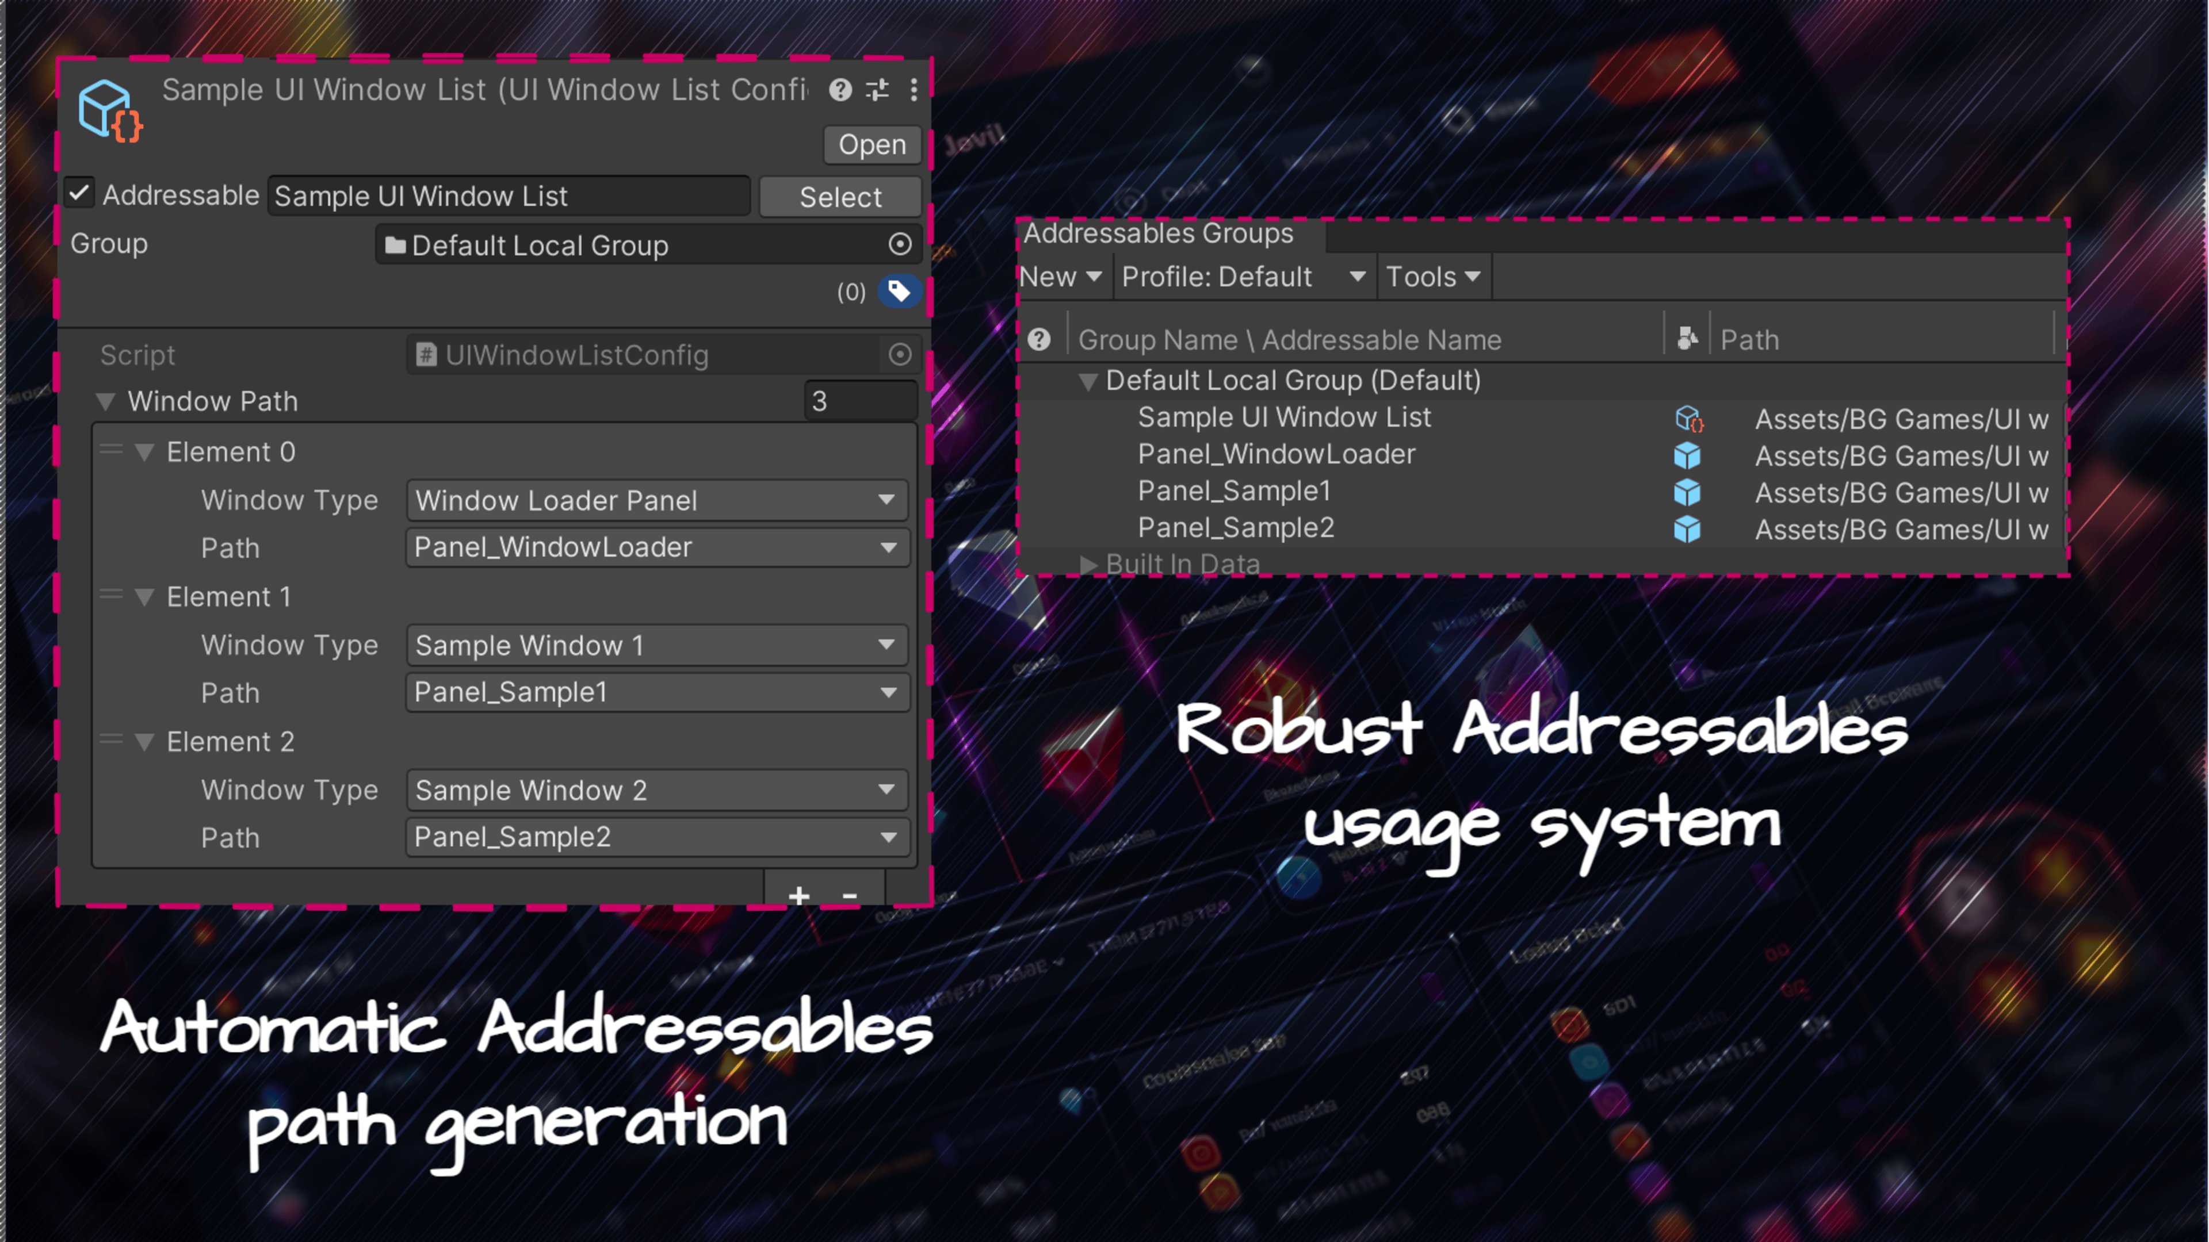2209x1242 pixels.
Task: Expand the Built In Data group
Action: click(x=1088, y=564)
